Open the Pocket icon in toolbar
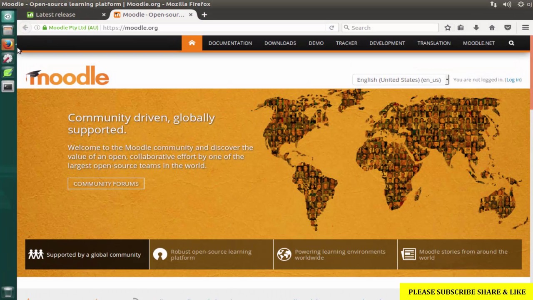 point(508,27)
